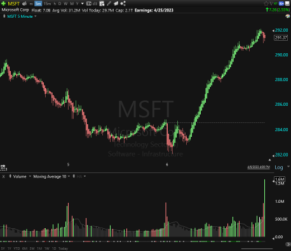This screenshot has height=251, width=291.
Task: Click the bottom time-range scrollbar handle
Action: click(x=257, y=248)
